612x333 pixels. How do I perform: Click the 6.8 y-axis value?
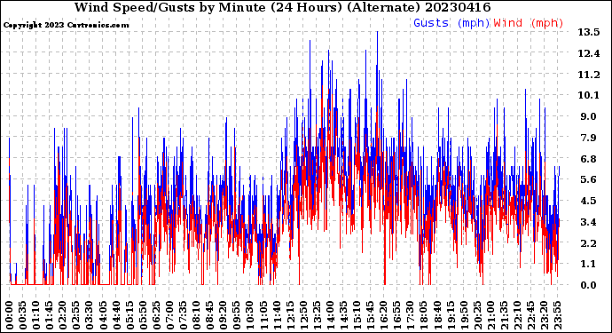pyautogui.click(x=589, y=159)
